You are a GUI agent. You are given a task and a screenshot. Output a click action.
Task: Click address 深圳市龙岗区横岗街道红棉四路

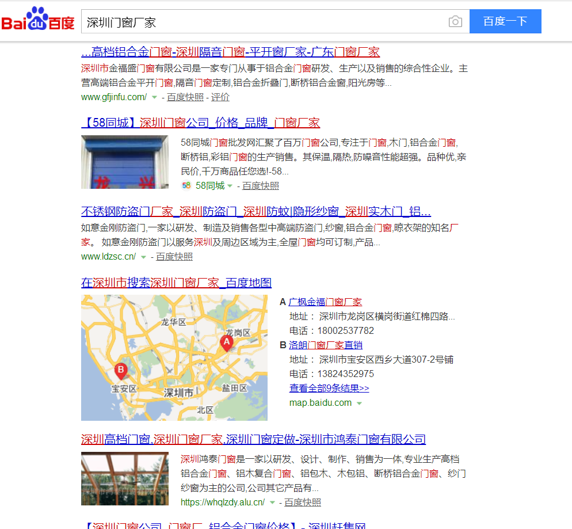pos(387,317)
